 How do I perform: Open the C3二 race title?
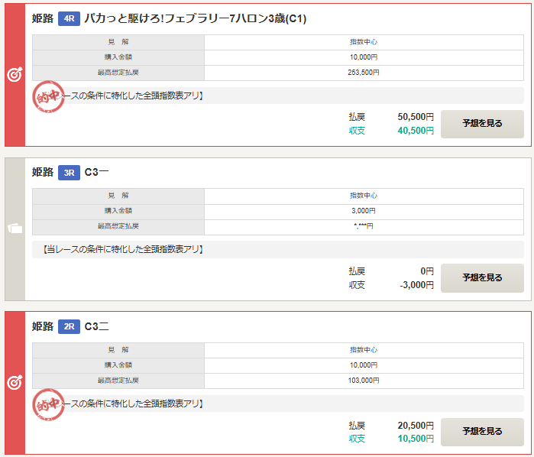(x=97, y=327)
